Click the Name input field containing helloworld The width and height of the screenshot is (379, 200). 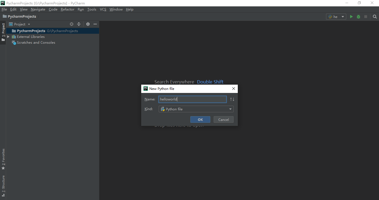click(x=193, y=99)
